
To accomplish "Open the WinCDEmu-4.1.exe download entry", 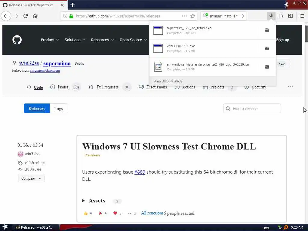I will tap(204, 48).
